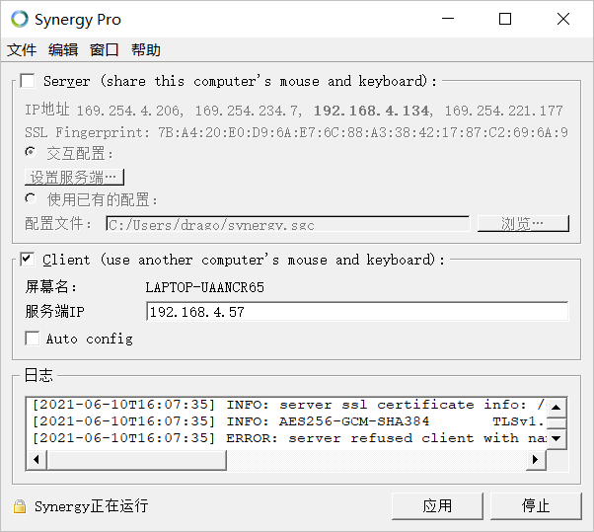Click the Synergy Pro logo icon
Viewport: 594px width, 532px height.
[20, 19]
